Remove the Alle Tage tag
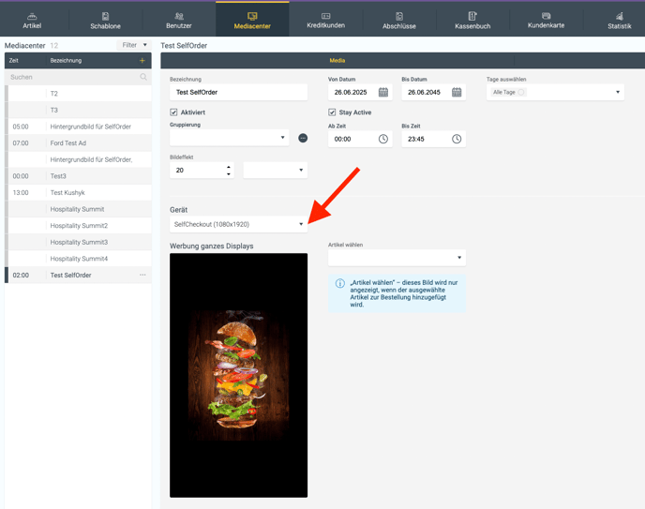Image resolution: width=645 pixels, height=509 pixels. (521, 92)
